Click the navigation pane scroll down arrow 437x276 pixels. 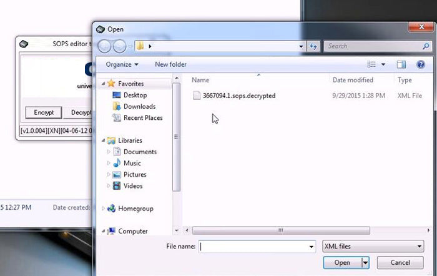point(177,230)
